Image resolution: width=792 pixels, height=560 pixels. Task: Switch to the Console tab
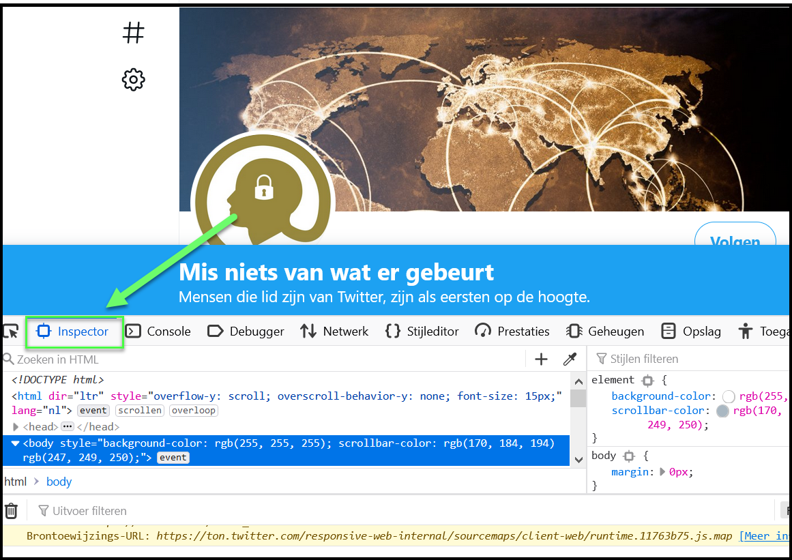pos(158,331)
